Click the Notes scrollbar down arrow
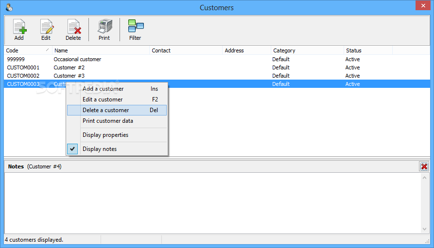 pyautogui.click(x=424, y=229)
